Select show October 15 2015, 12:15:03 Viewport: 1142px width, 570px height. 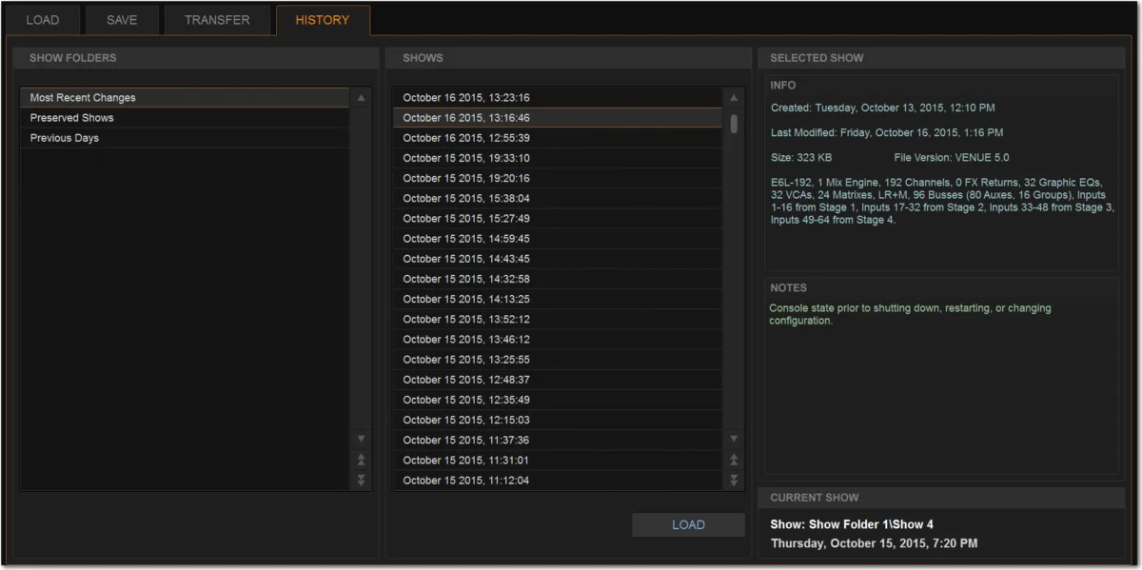558,420
